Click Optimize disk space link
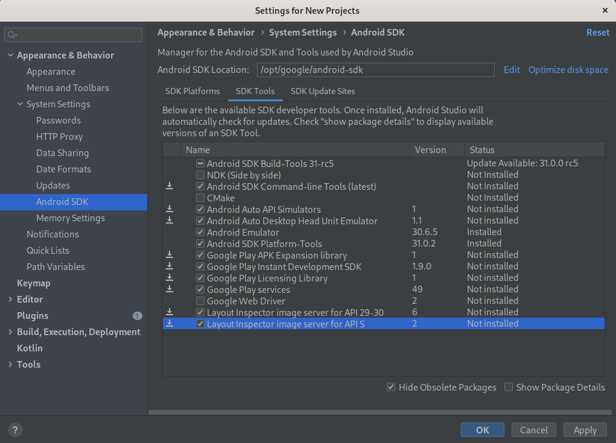The image size is (616, 443). (568, 70)
